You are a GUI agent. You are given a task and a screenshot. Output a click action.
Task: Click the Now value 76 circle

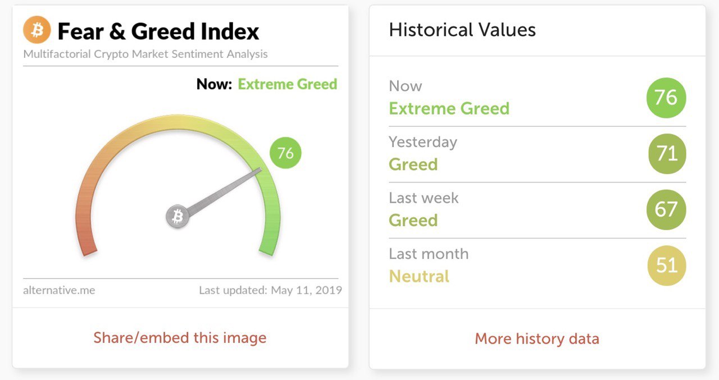(x=666, y=98)
